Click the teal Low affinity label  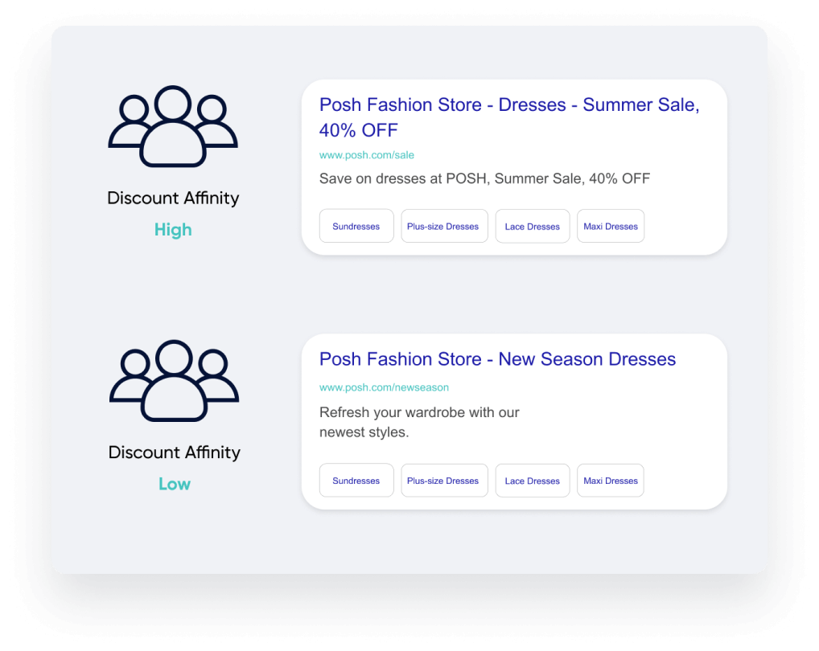click(x=175, y=484)
